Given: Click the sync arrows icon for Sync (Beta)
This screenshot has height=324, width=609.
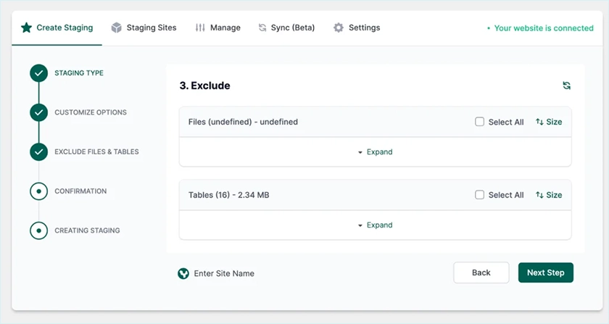Looking at the screenshot, I should click(262, 28).
